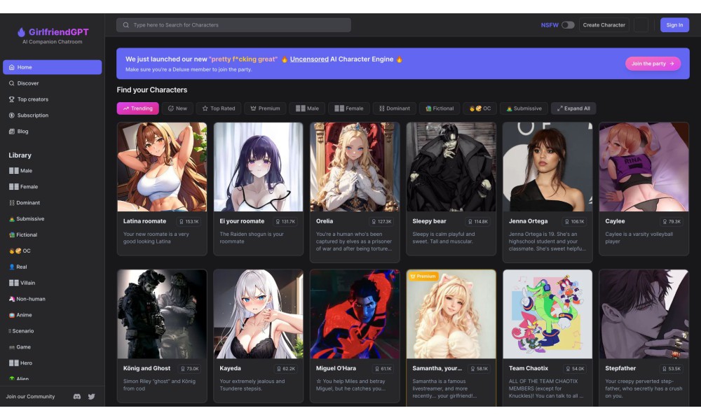Image resolution: width=701 pixels, height=420 pixels.
Task: Click the Team Chaotix title text
Action: (x=529, y=368)
